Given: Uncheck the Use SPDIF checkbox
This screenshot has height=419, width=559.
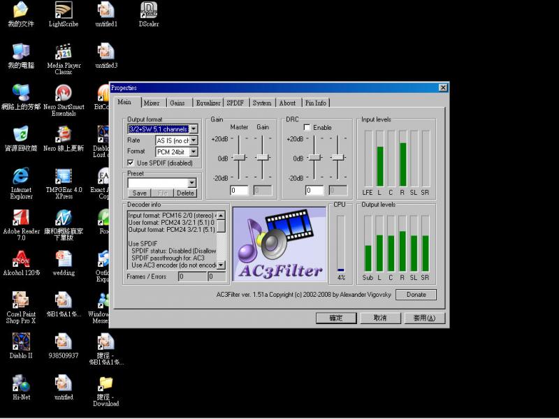Looking at the screenshot, I should (131, 163).
